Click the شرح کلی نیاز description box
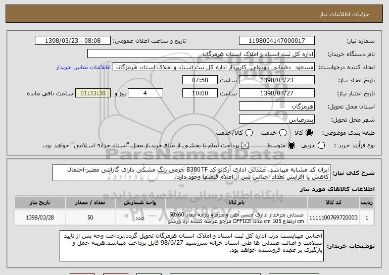Viewport: 389px width, 275px height. [x=191, y=173]
